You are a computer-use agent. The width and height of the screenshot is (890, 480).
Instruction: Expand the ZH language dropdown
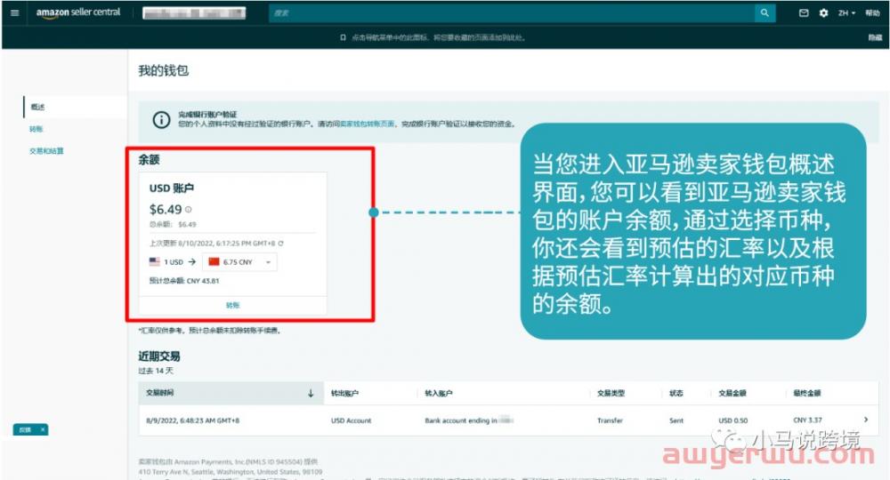click(846, 13)
